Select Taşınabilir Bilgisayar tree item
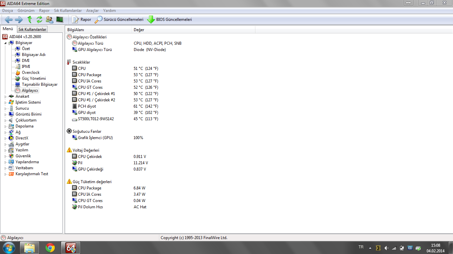The width and height of the screenshot is (453, 254). pos(36,84)
